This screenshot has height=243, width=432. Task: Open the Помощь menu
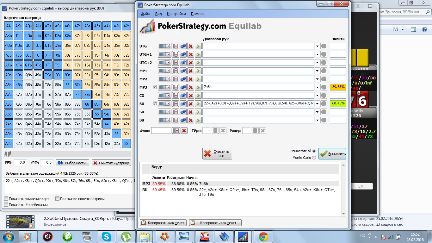(198, 14)
